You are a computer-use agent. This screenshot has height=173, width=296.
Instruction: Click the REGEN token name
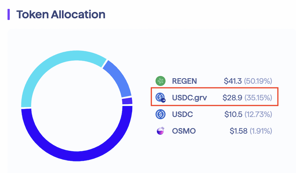[184, 81]
